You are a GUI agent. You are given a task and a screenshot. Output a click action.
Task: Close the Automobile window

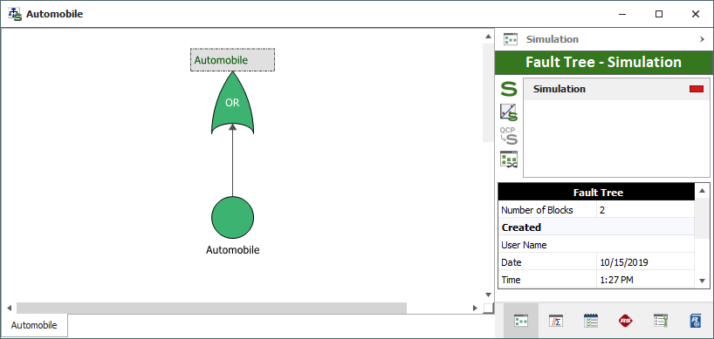tap(696, 14)
